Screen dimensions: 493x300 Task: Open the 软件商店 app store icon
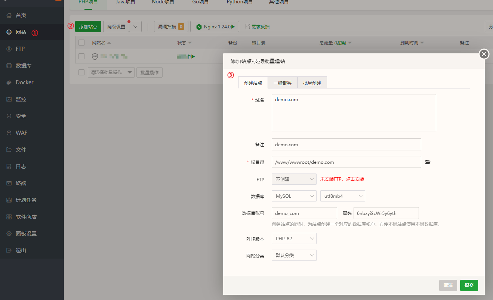pyautogui.click(x=9, y=217)
